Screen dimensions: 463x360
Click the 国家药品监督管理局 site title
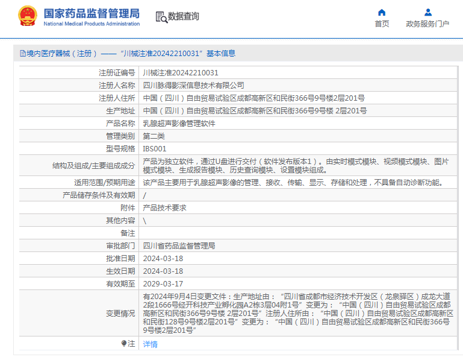pyautogui.click(x=92, y=13)
